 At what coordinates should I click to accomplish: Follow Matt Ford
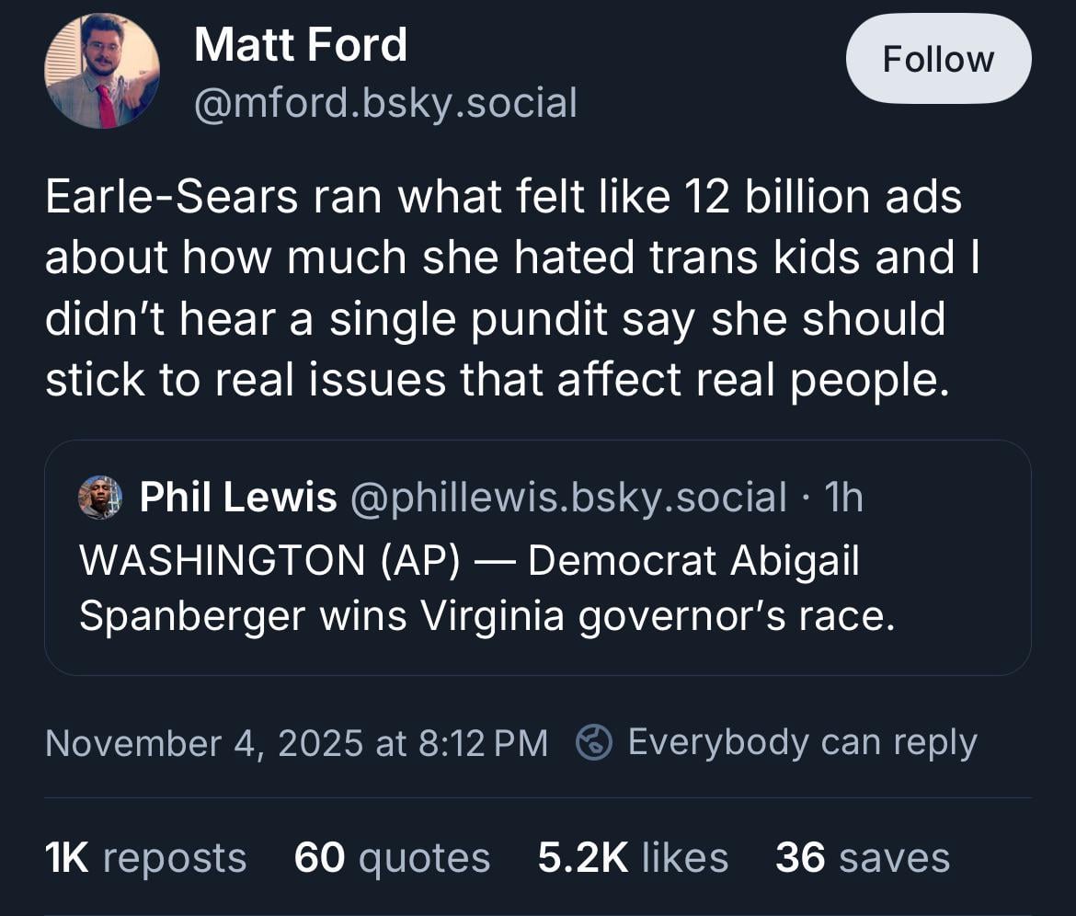click(937, 60)
